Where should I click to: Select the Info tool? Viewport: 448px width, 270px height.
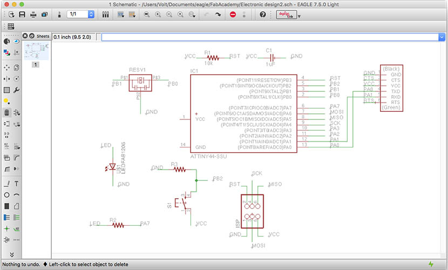pos(6,42)
